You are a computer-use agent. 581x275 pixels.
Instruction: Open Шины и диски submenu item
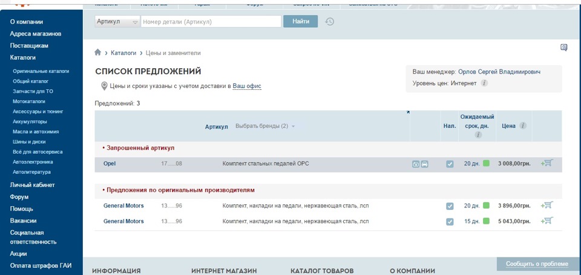(x=29, y=142)
